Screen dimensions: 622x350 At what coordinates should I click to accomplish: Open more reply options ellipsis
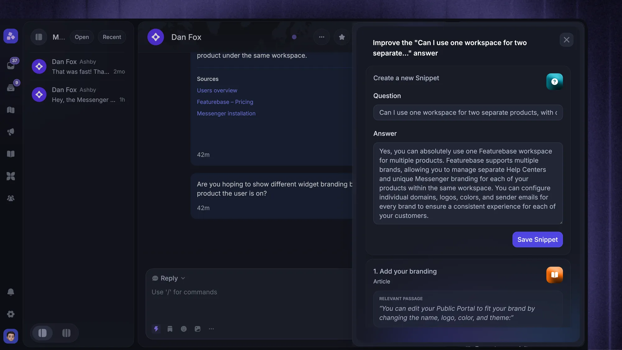tap(211, 329)
